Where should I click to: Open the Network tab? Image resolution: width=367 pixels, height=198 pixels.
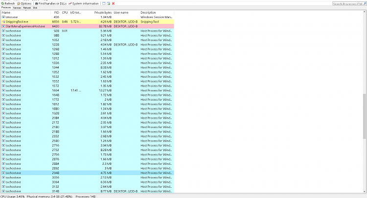[x=27, y=8]
